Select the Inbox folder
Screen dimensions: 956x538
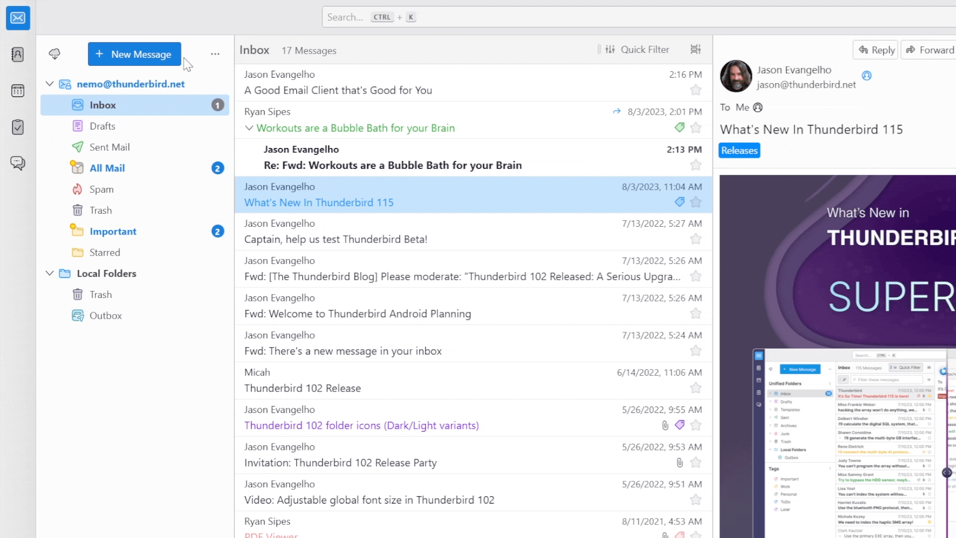134,105
